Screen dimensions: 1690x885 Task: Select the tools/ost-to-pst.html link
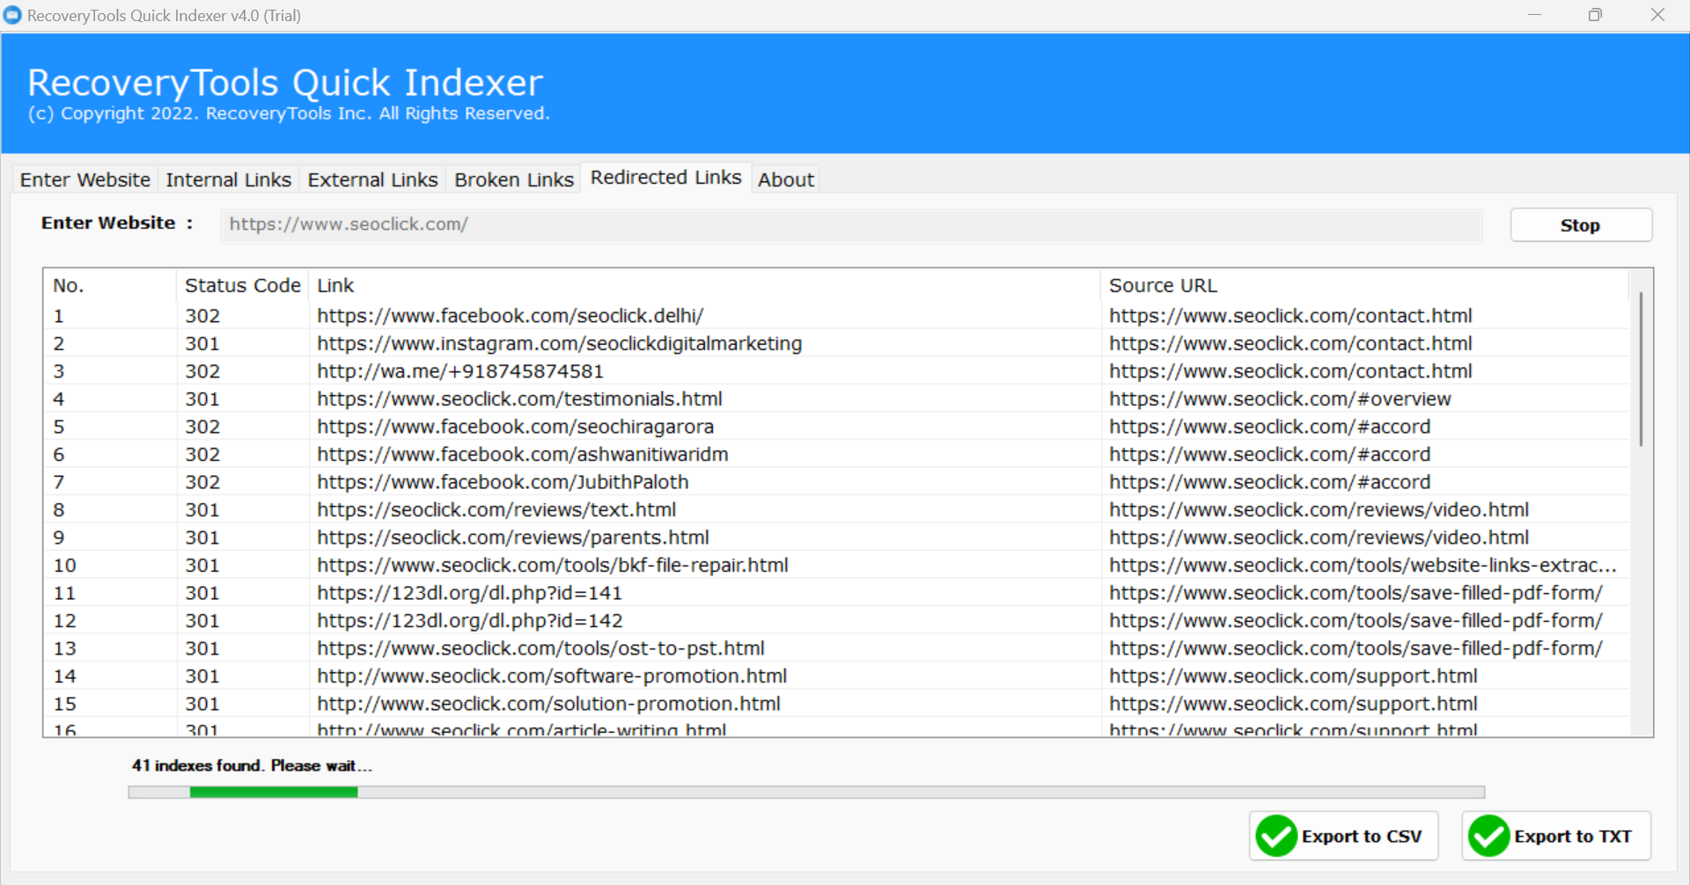540,648
